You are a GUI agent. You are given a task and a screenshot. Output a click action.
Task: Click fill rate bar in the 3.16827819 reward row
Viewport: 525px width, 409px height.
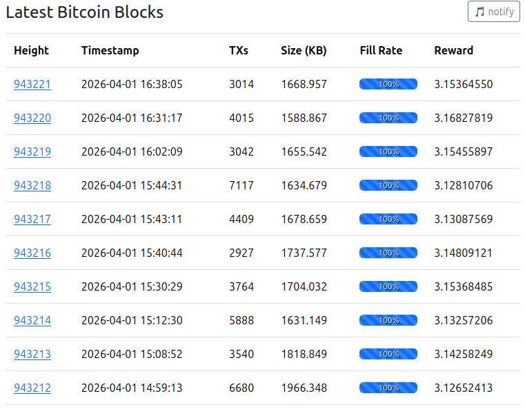[388, 118]
